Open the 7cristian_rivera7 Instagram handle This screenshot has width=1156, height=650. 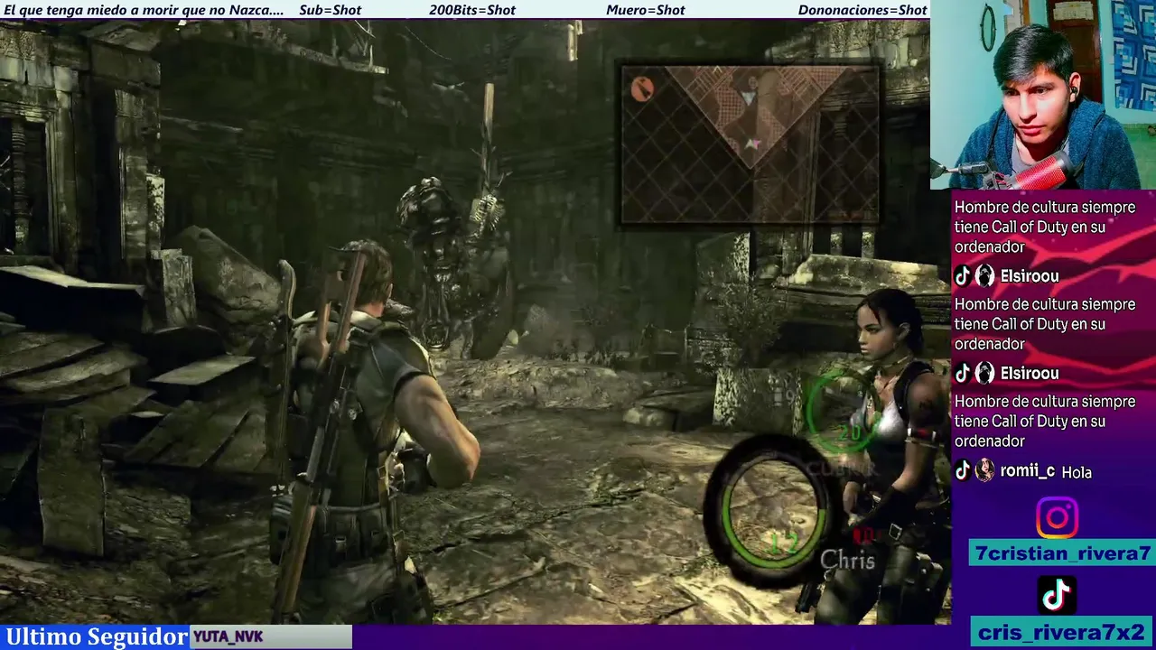(x=1062, y=553)
